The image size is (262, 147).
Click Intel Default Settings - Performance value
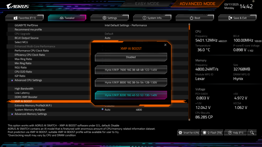[x=126, y=25]
